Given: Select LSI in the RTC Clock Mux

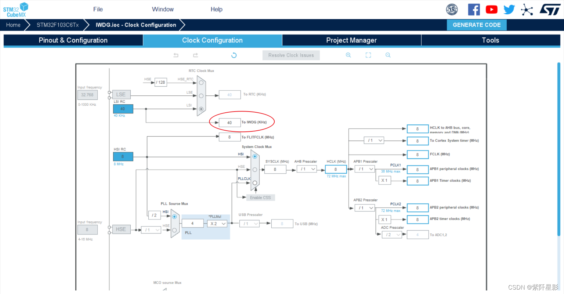Looking at the screenshot, I should (201, 109).
